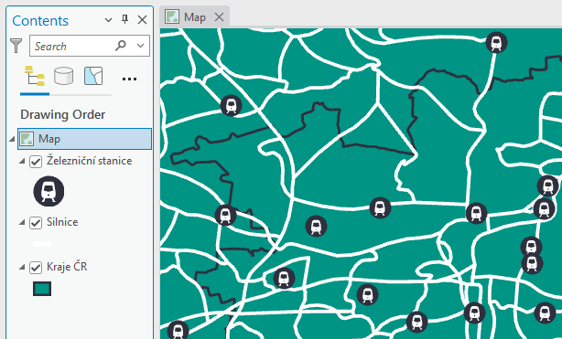Switch to the Map view tab
This screenshot has width=562, height=339.
tap(195, 16)
